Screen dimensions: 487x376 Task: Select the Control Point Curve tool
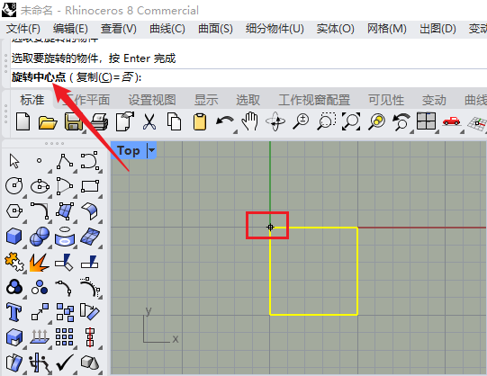point(90,161)
